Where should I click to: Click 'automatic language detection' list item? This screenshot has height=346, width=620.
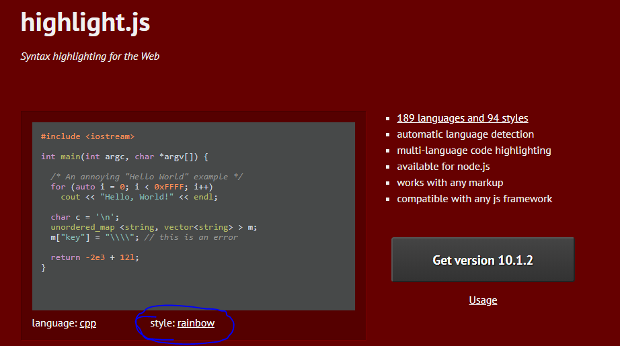[x=465, y=134]
